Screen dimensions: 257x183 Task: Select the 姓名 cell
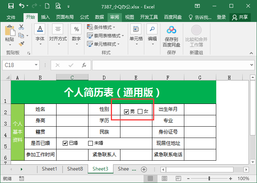pos(40,109)
